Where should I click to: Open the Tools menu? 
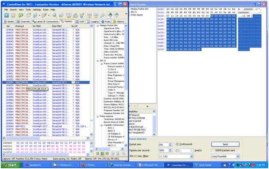(28, 9)
